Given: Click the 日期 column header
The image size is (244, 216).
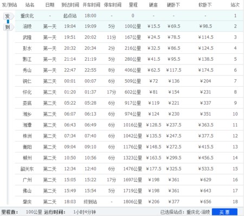Looking at the screenshot, I should [x=50, y=5].
